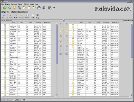This screenshot has height=102, width=134.
Task: Click the crossed tools icon in top toolbar
Action: pyautogui.click(x=20, y=8)
